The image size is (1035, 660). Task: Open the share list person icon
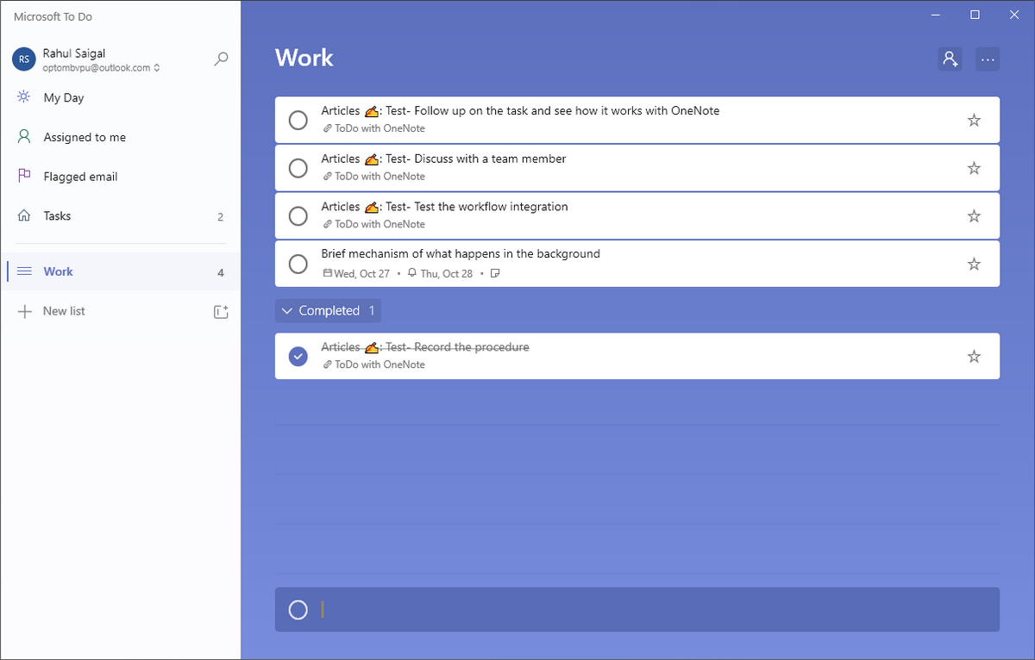coord(950,59)
